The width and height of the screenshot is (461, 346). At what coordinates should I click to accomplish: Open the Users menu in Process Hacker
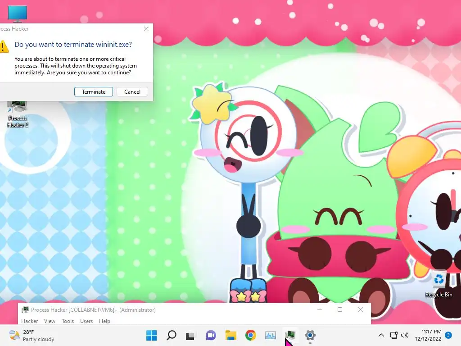pyautogui.click(x=86, y=321)
